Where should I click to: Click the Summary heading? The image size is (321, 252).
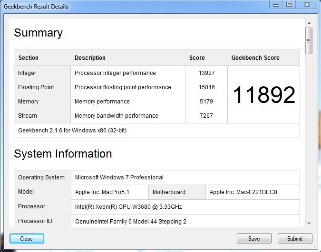pyautogui.click(x=38, y=33)
